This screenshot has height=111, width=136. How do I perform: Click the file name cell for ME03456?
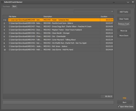[x=25, y=33]
